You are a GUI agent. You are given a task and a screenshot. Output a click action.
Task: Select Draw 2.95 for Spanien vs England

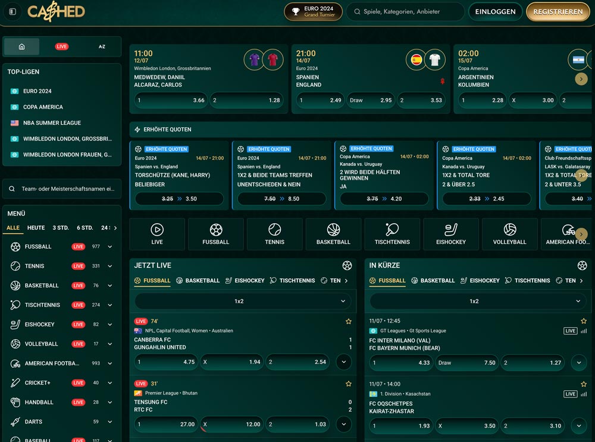point(371,100)
